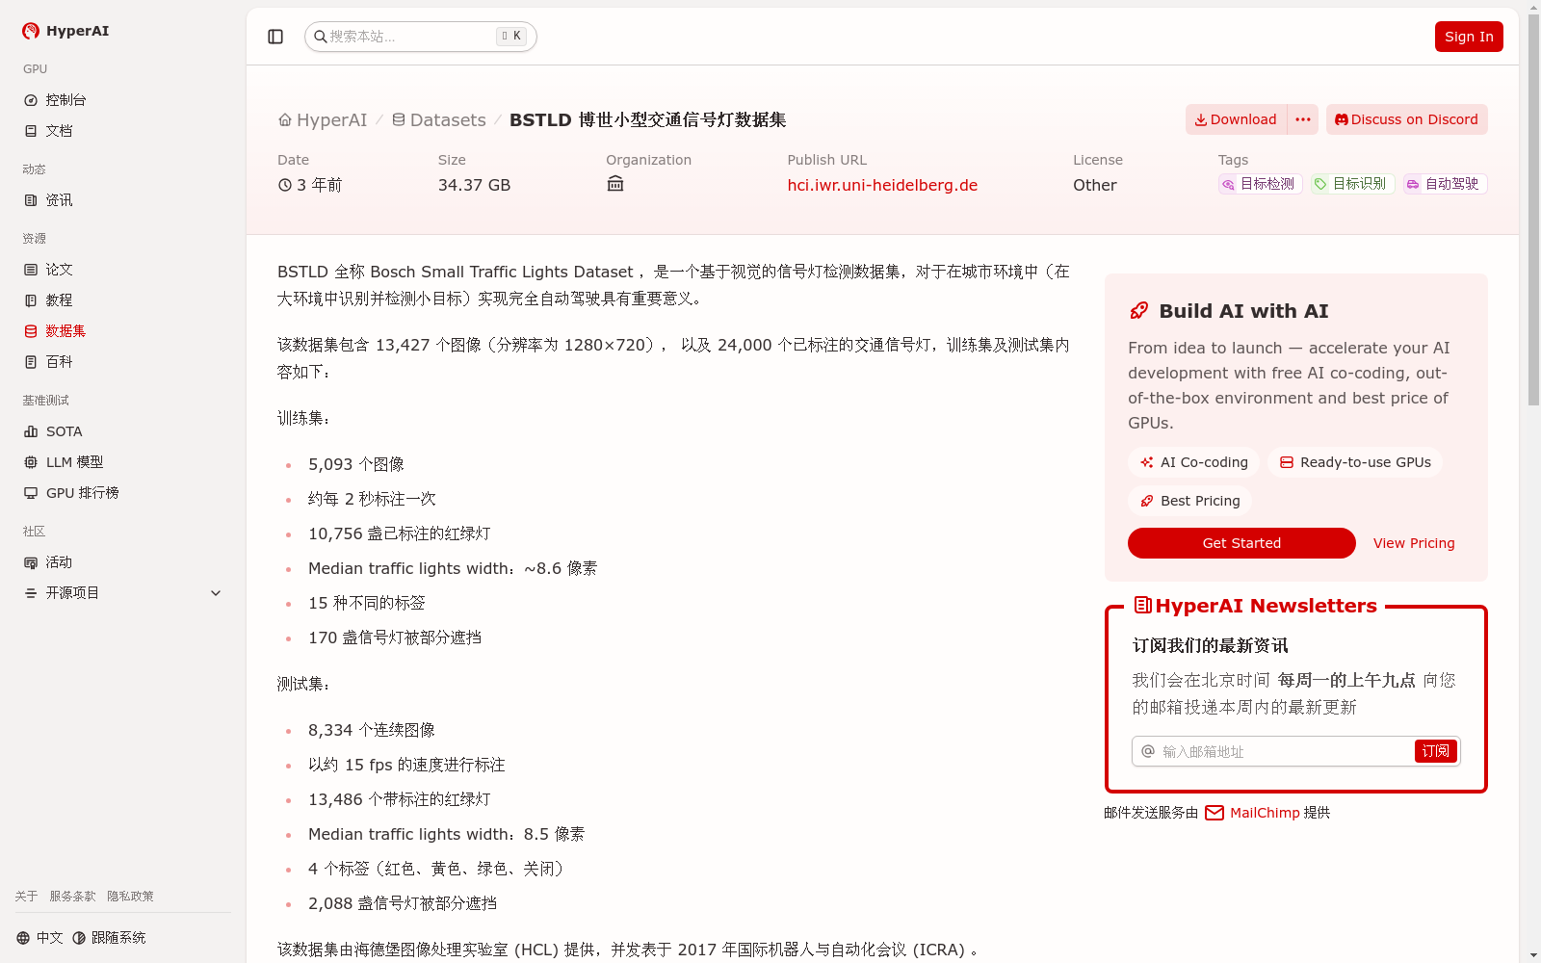Click the 订阅 subscribe button
1541x963 pixels.
click(x=1435, y=751)
